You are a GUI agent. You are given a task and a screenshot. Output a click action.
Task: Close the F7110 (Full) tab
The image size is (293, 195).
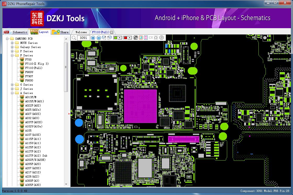click(x=112, y=32)
